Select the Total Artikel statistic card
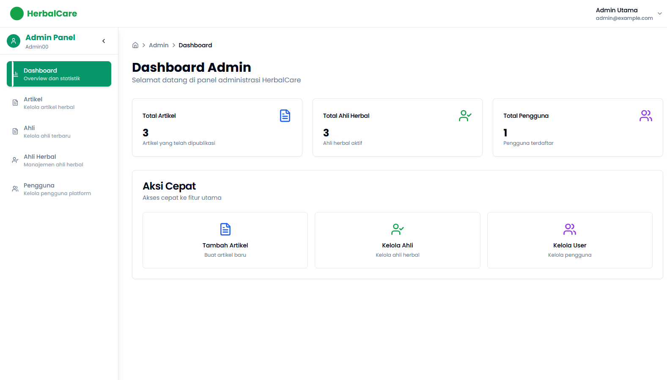The width and height of the screenshot is (667, 380). tap(217, 128)
